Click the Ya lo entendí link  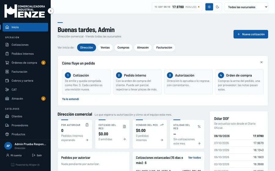(x=71, y=99)
